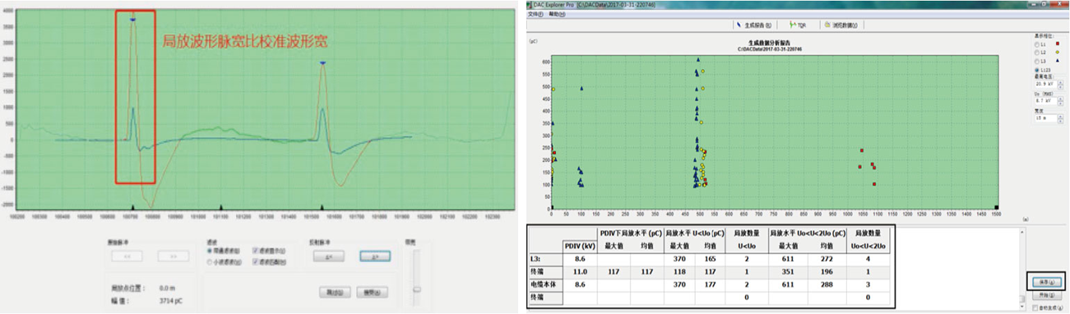Click the 浏览数据 folder icon
Viewport: 1070px width, 314px height.
point(827,25)
